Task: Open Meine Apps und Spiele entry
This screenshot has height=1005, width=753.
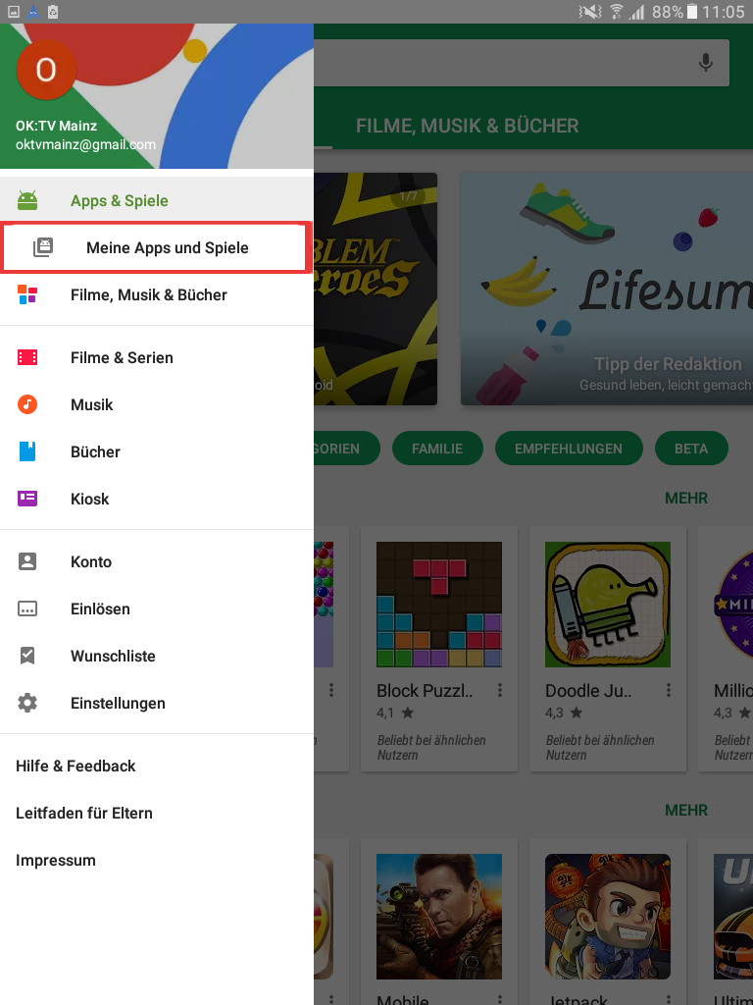Action: click(x=156, y=247)
